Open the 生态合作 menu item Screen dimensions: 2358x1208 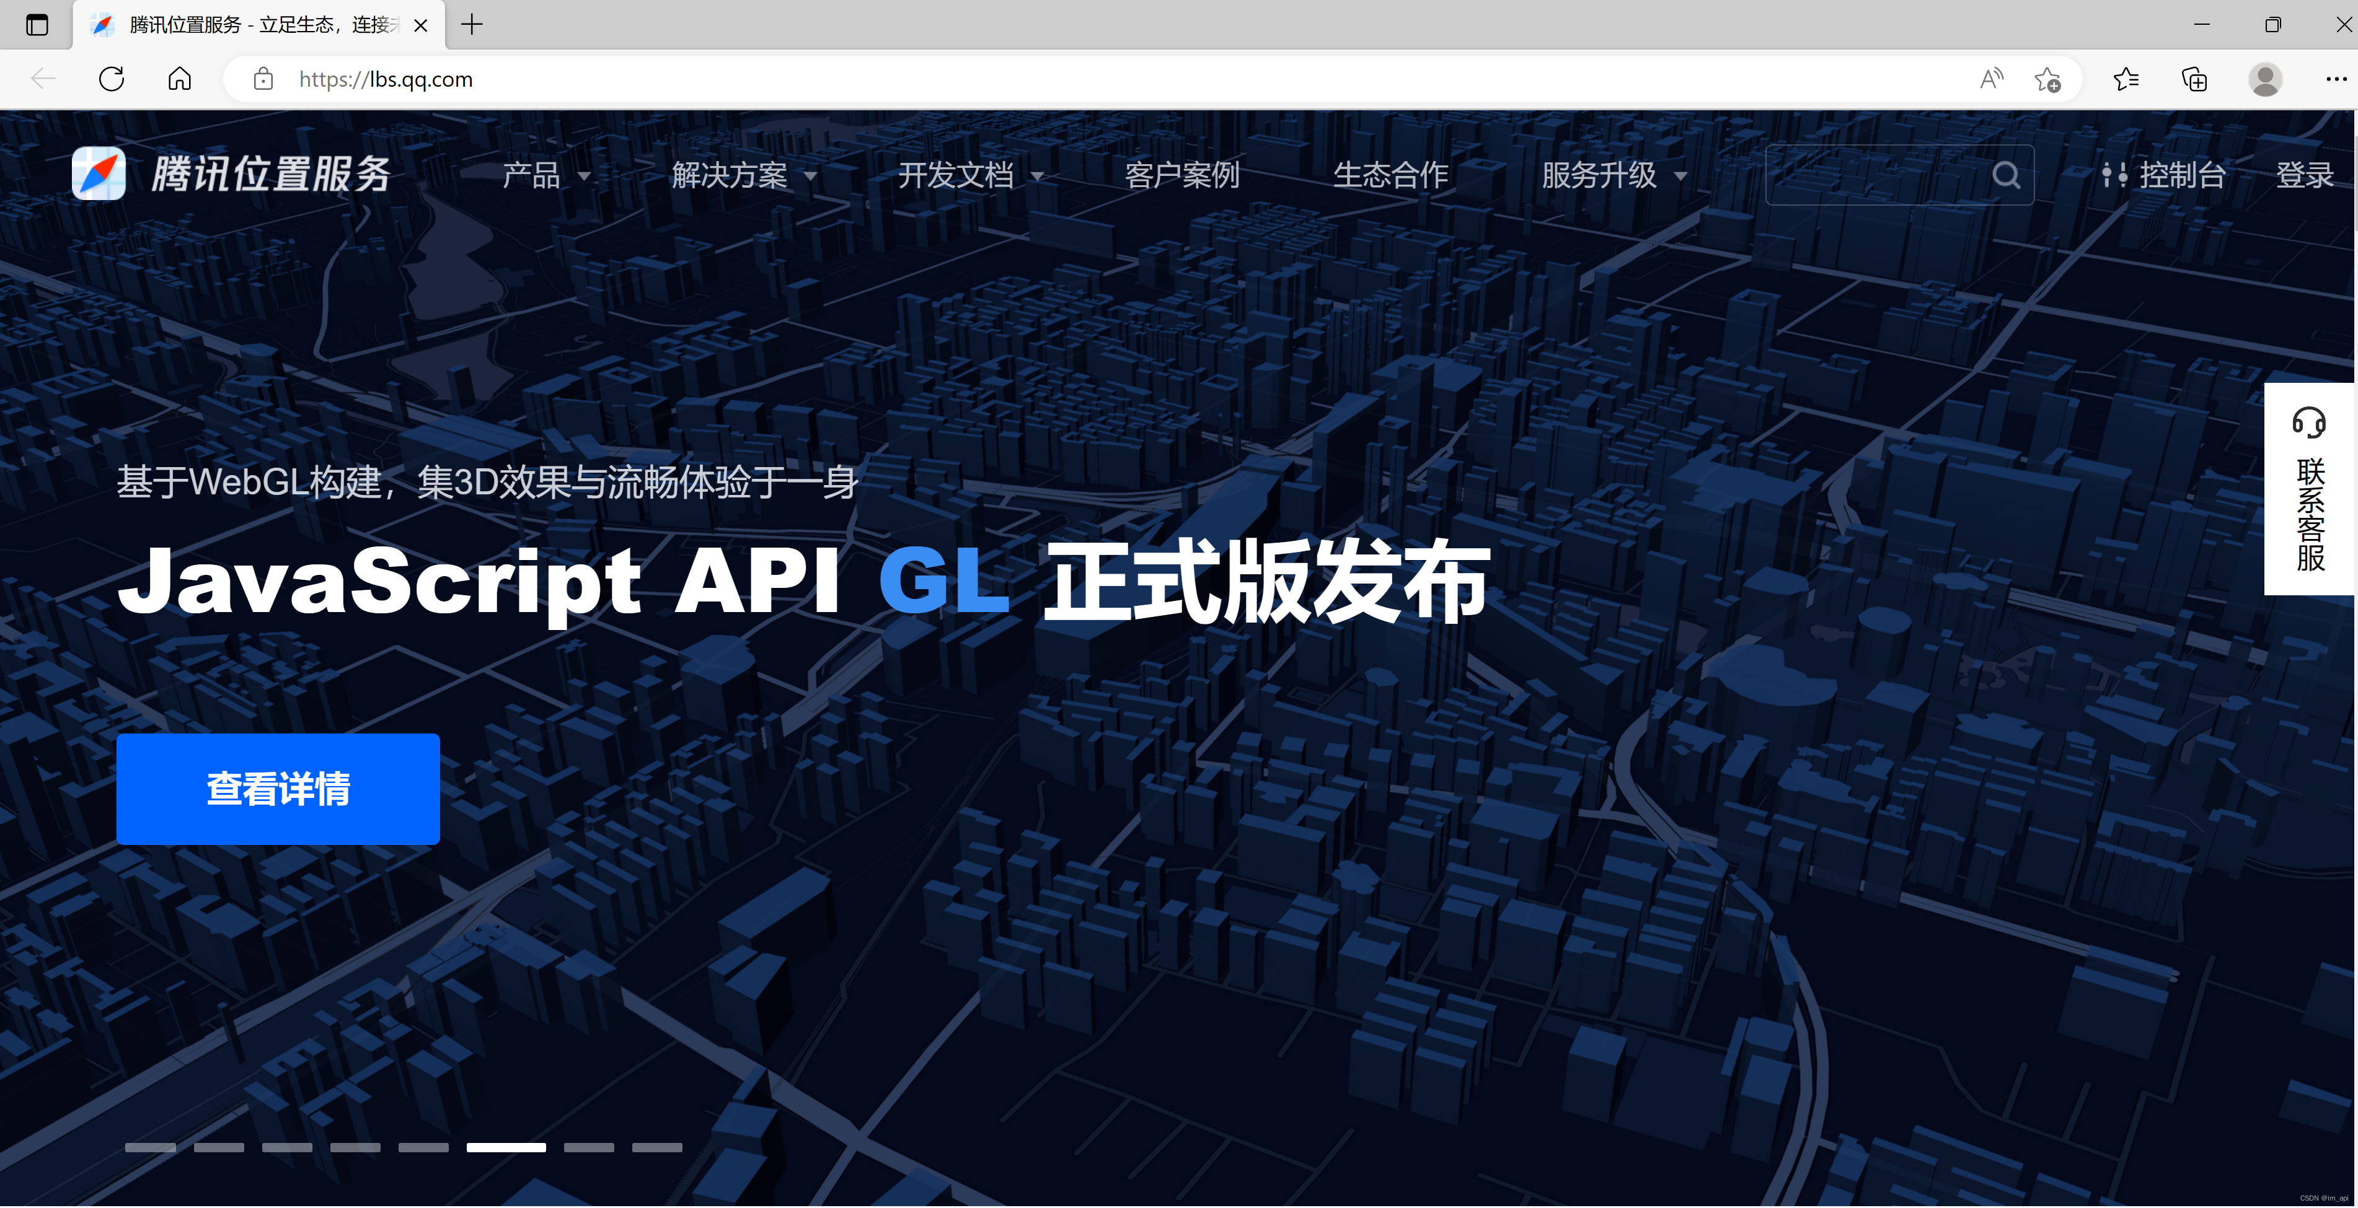(1390, 175)
